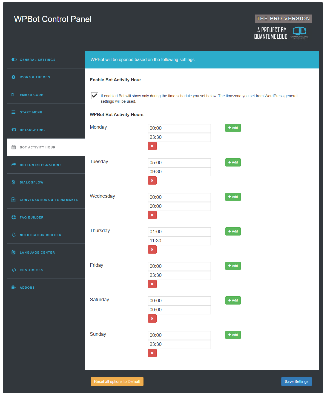This screenshot has height=396, width=330.
Task: Open the Dialogflow tab
Action: coord(46,182)
